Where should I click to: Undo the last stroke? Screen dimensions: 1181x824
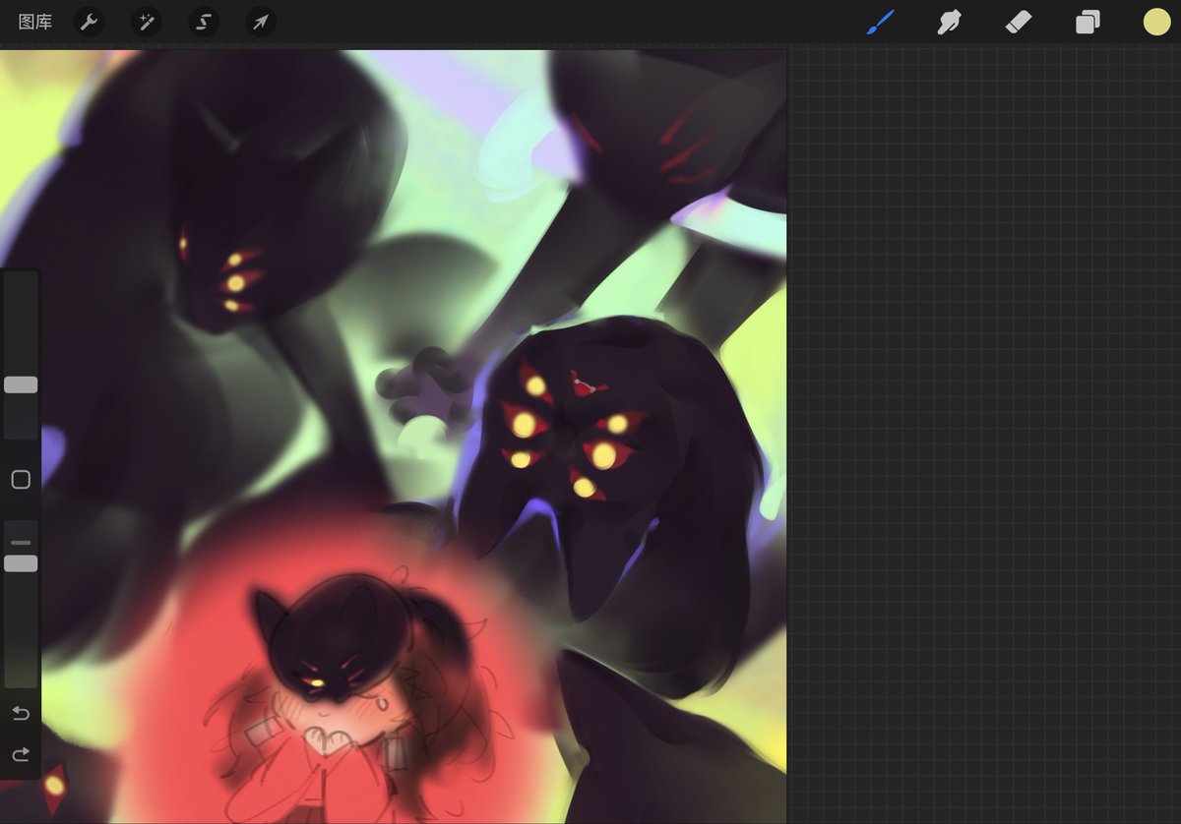(21, 713)
